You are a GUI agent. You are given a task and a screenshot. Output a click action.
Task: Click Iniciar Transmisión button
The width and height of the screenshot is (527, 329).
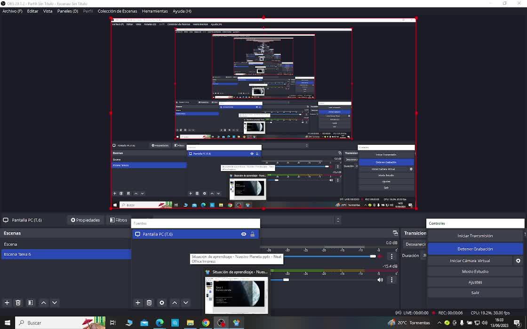point(475,236)
